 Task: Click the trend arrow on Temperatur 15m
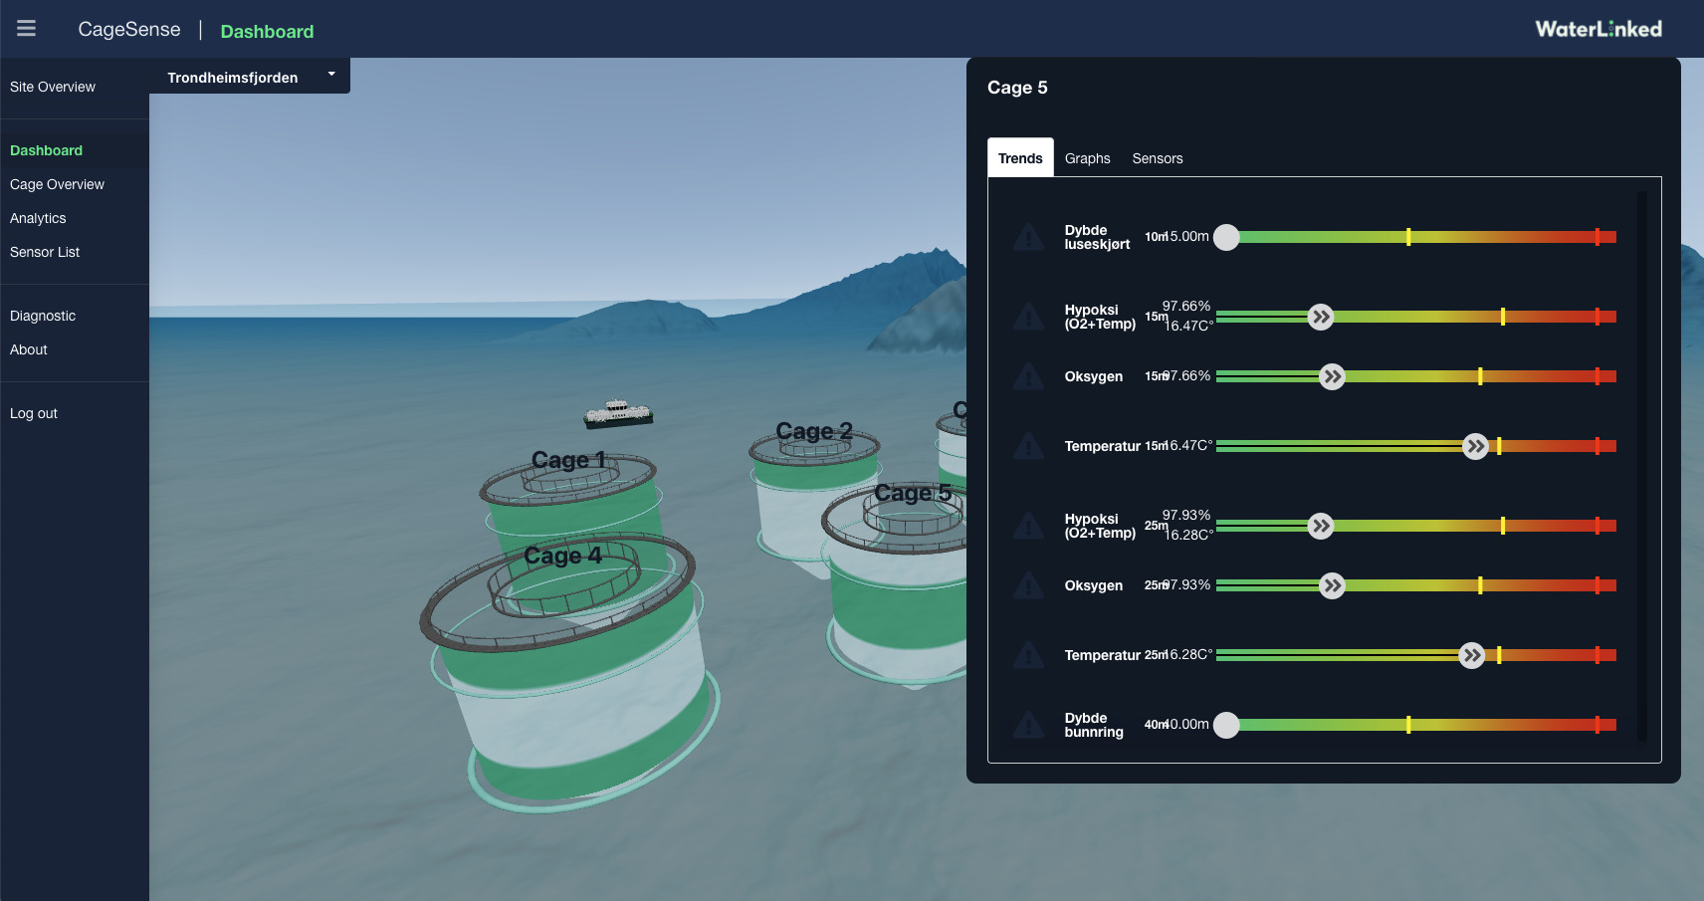pyautogui.click(x=1475, y=446)
